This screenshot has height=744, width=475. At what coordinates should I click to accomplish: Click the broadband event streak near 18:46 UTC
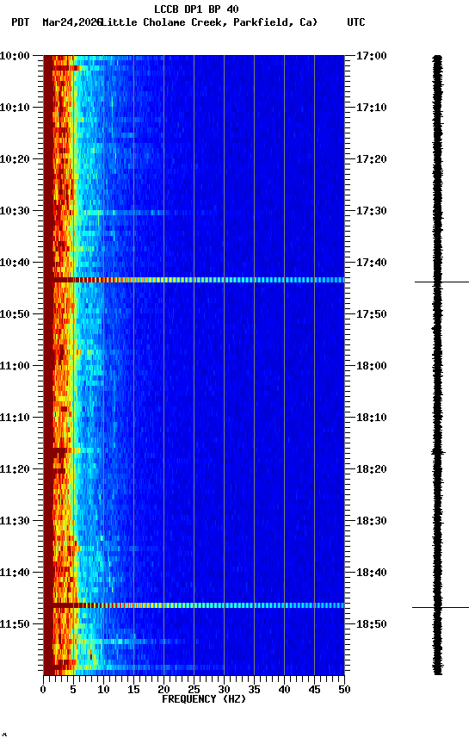coord(194,606)
